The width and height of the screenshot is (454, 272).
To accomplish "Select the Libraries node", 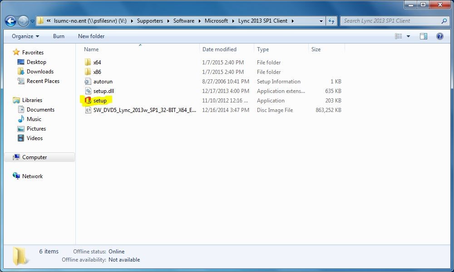I will tap(32, 100).
